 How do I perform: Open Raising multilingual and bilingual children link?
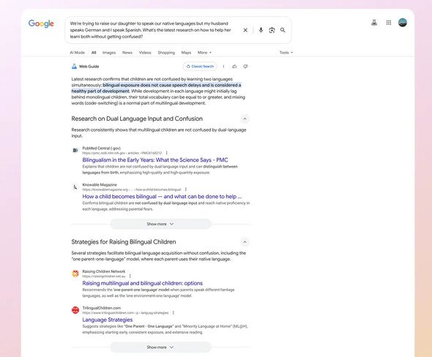click(143, 283)
